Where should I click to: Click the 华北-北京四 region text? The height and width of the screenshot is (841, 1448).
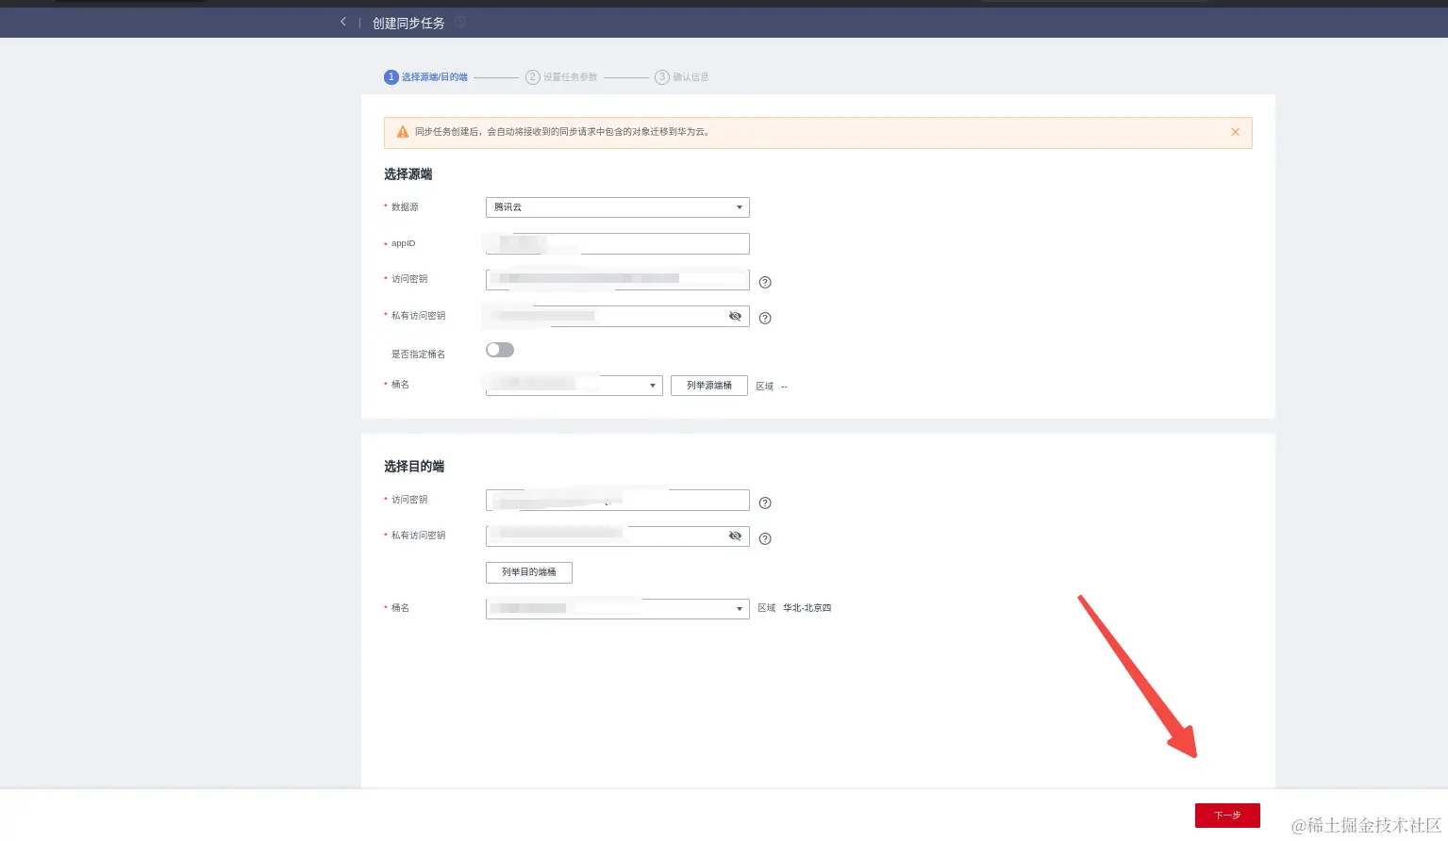807,608
